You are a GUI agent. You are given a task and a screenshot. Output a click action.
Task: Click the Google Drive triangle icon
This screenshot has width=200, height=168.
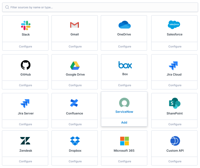(75, 66)
